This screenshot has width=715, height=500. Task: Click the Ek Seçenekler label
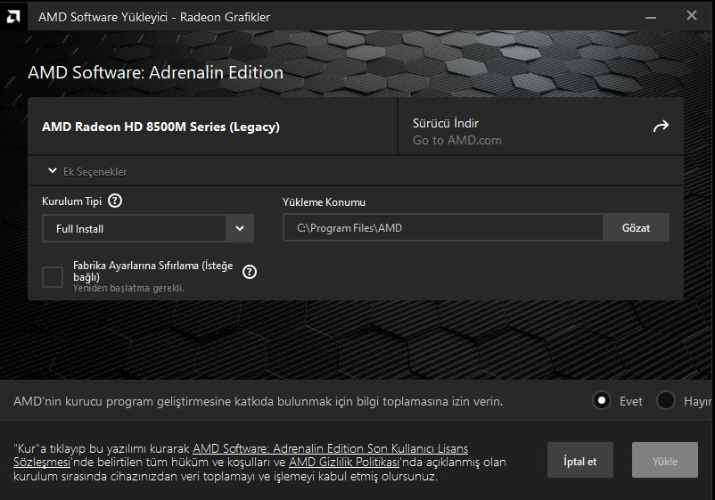tap(95, 172)
